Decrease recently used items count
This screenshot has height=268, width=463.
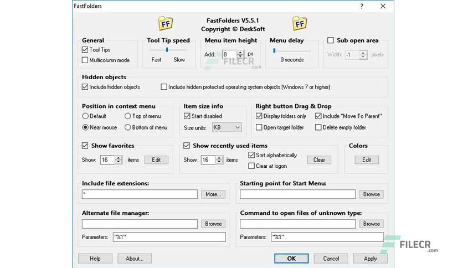[x=219, y=162]
